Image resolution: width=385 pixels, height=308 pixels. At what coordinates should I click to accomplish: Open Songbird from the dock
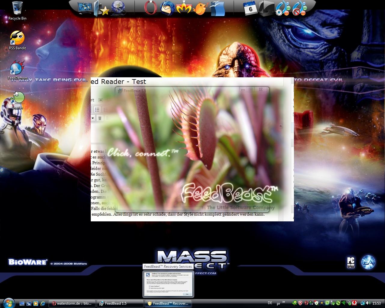coord(200,8)
